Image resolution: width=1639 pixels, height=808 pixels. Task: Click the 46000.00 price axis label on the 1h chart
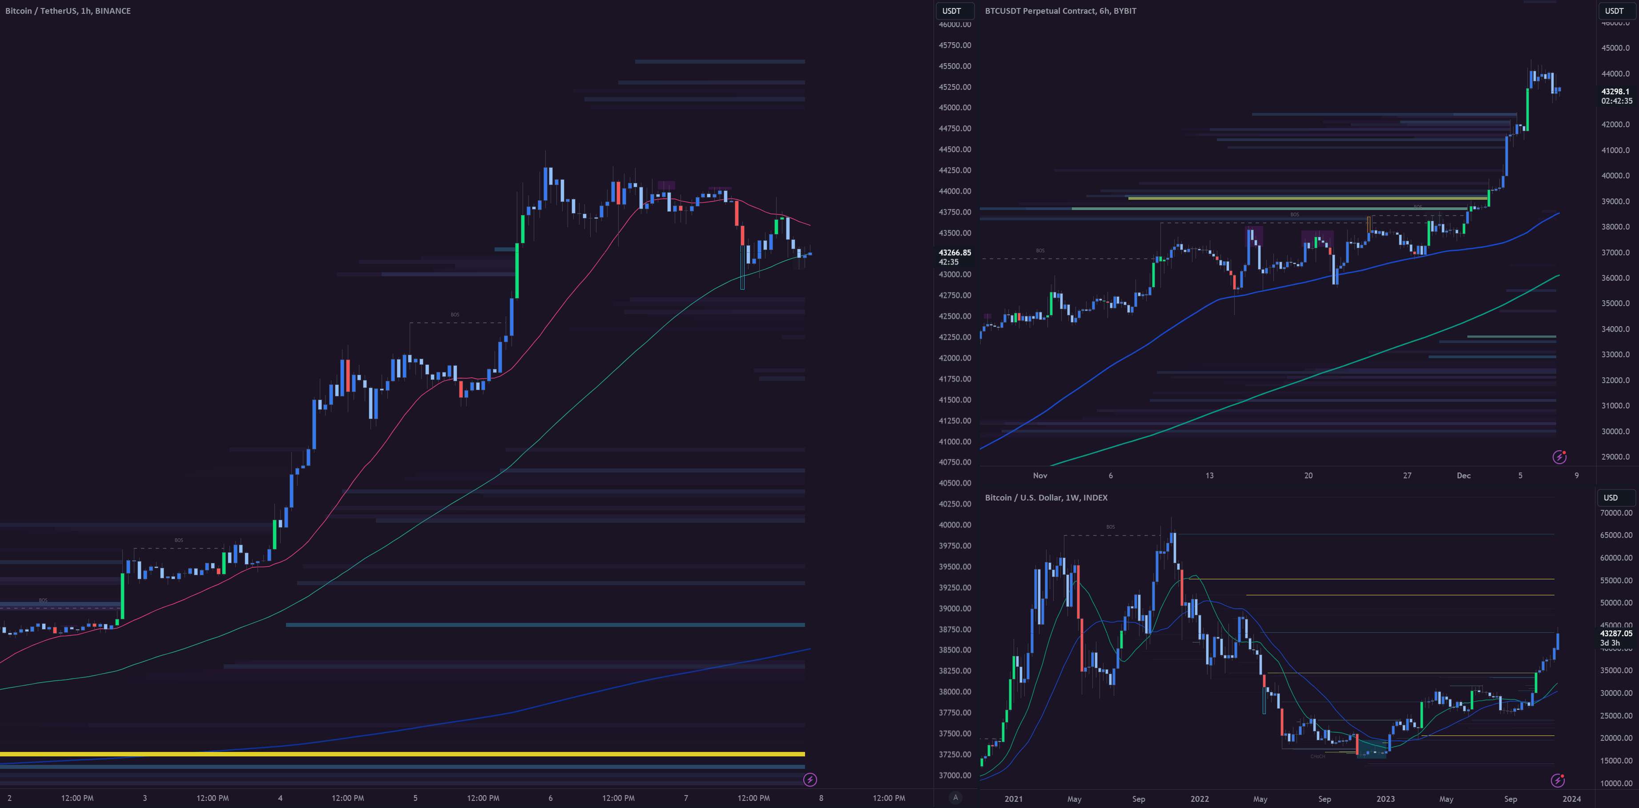(955, 24)
